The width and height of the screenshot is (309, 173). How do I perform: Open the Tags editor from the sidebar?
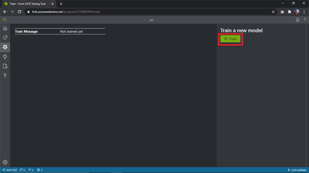coord(5,37)
